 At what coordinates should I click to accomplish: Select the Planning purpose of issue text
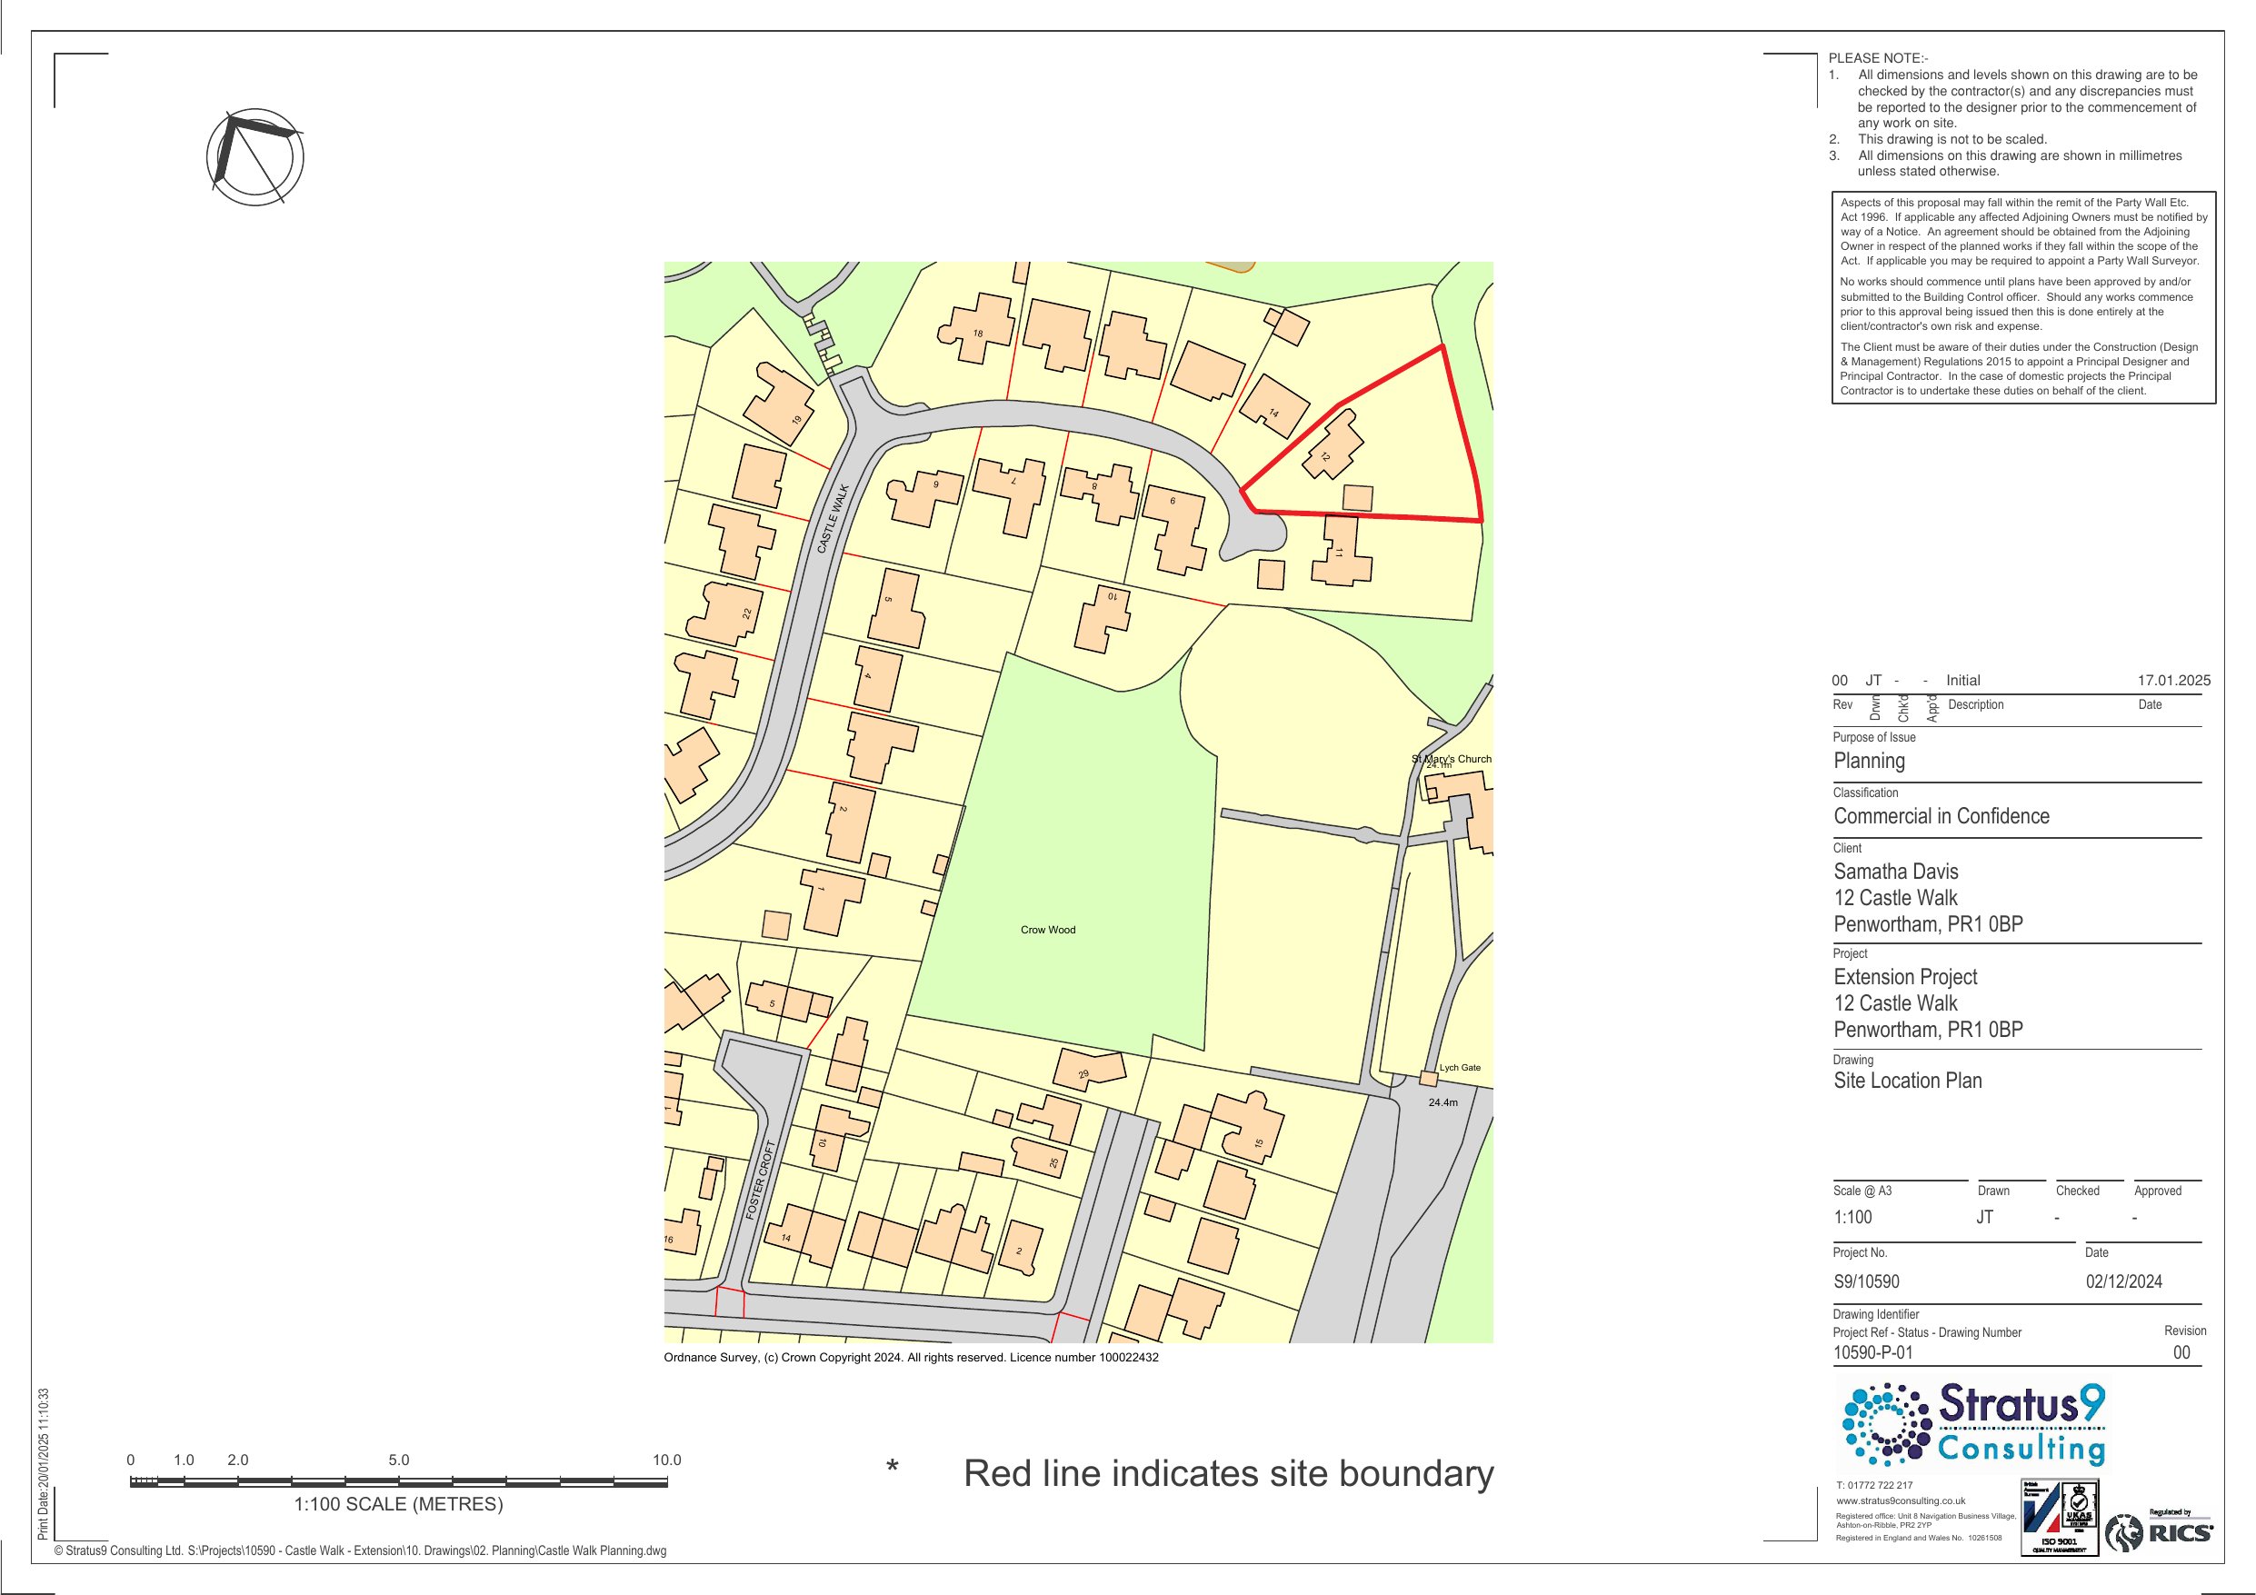point(1869,761)
